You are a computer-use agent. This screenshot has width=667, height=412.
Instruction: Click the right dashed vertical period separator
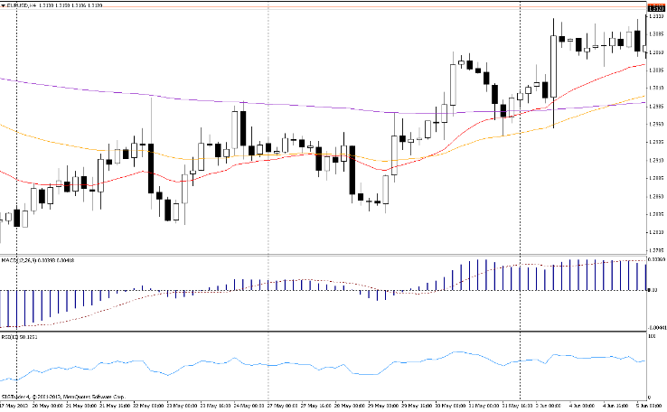pyautogui.click(x=520, y=181)
